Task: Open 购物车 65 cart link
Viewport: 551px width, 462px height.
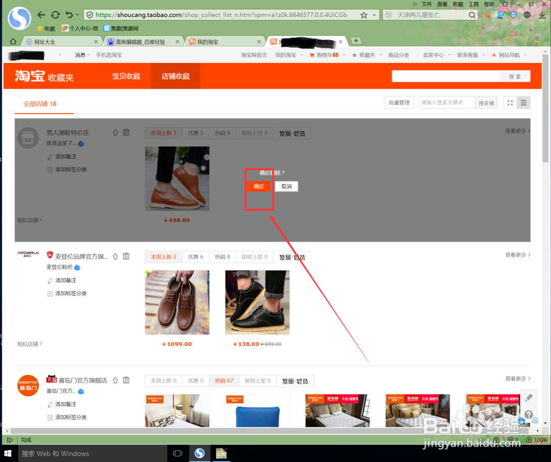Action: [324, 55]
